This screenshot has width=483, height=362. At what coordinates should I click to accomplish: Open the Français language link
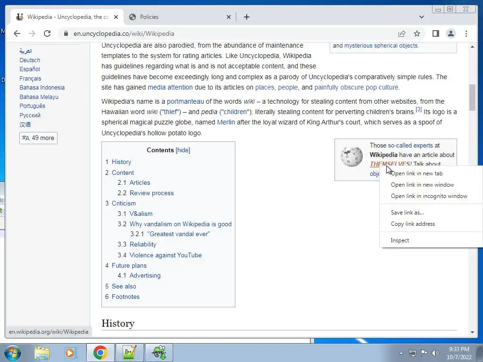click(x=30, y=79)
